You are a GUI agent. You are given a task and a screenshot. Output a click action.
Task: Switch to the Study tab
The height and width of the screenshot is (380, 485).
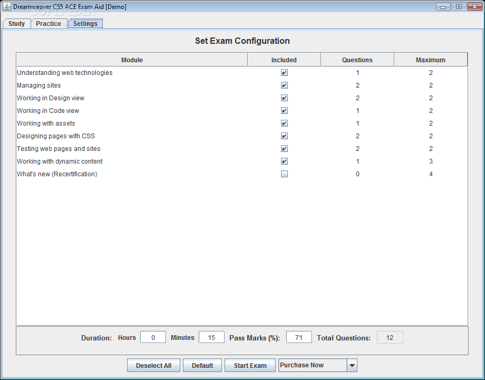[x=16, y=24]
